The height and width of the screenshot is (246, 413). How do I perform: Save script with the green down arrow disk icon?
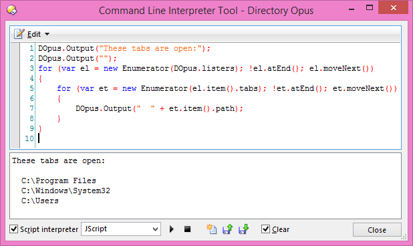[x=243, y=229]
